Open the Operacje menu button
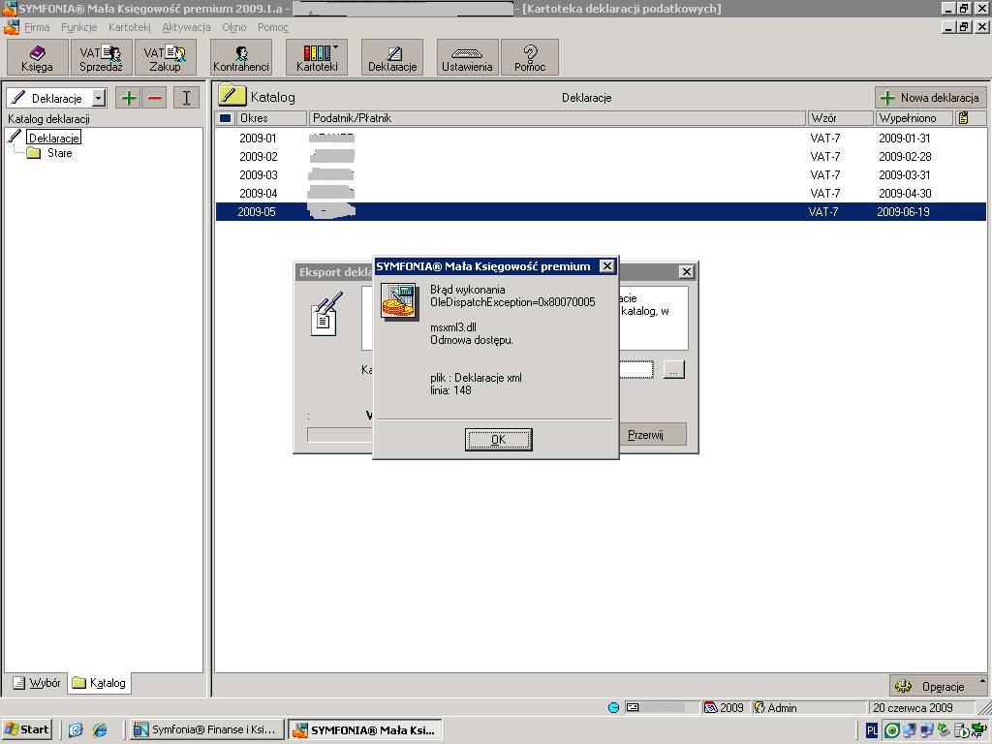This screenshot has height=744, width=992. pyautogui.click(x=938, y=687)
